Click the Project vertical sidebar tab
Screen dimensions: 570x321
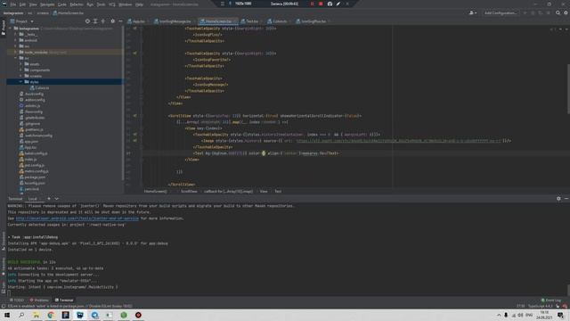4,28
